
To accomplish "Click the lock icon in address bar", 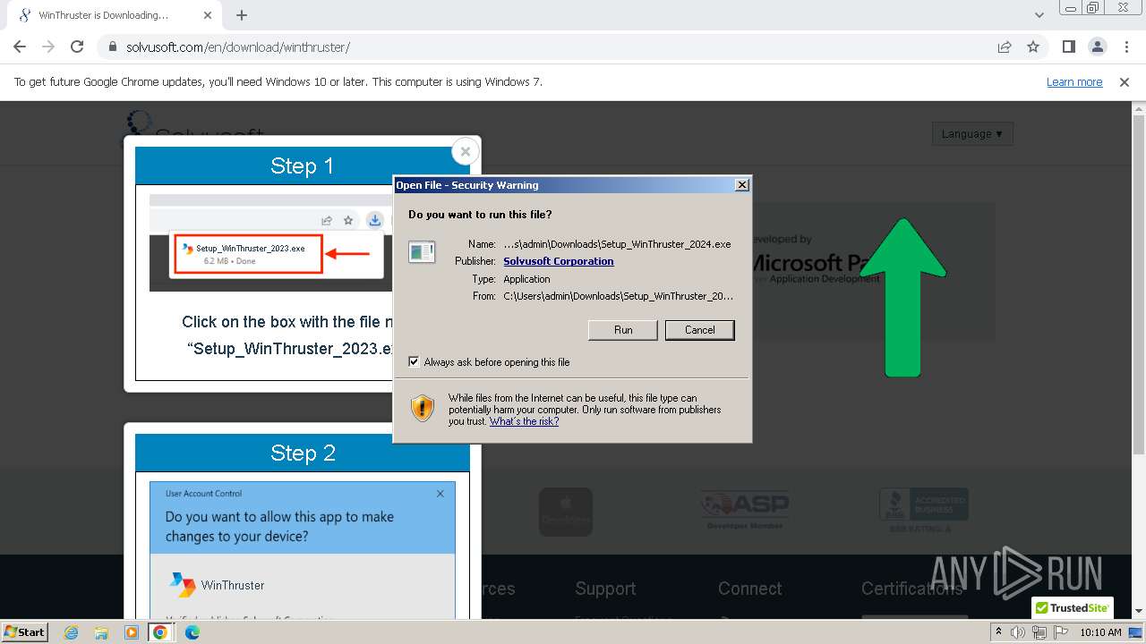I will pos(113,47).
